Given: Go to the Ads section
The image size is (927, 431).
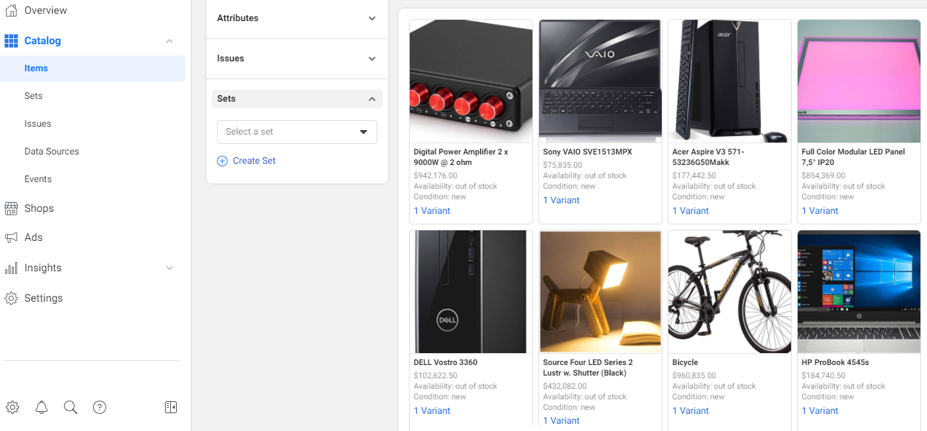Looking at the screenshot, I should coord(34,238).
